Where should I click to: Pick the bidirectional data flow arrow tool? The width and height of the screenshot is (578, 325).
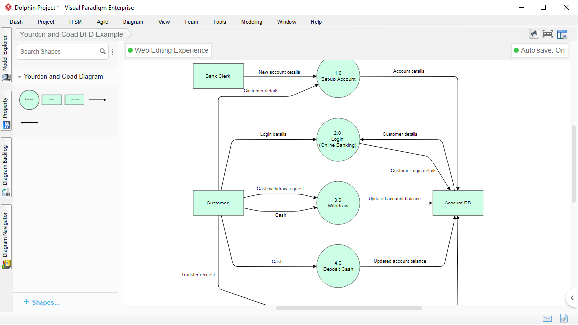[x=29, y=122]
